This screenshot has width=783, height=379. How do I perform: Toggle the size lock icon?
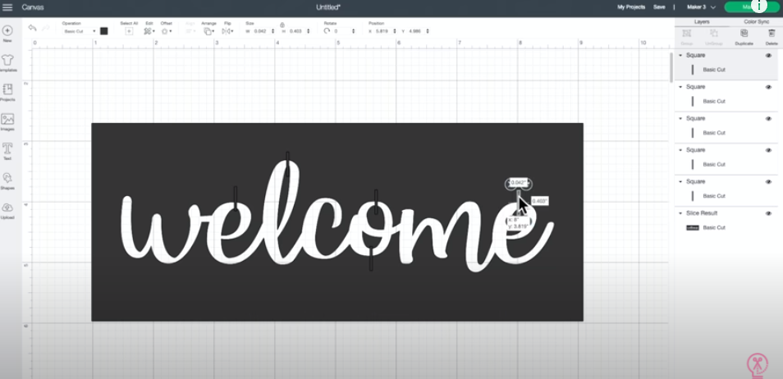point(282,25)
